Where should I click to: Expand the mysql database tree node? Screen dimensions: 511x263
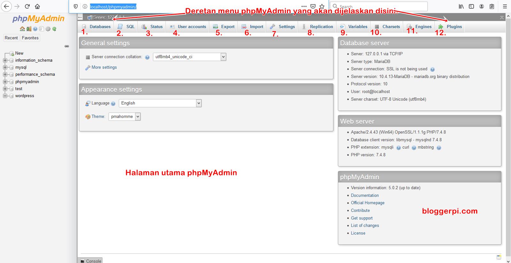5,67
